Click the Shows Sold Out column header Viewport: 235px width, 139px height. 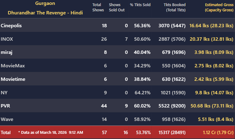pyautogui.click(x=117, y=7)
